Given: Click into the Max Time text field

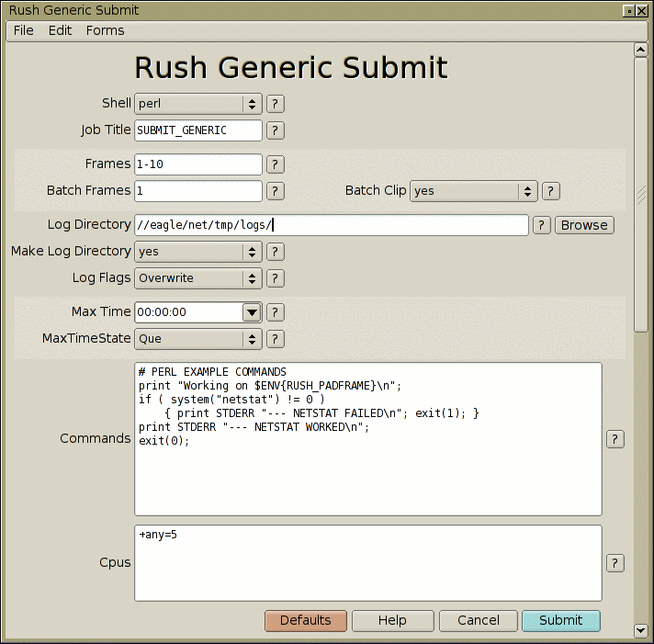Looking at the screenshot, I should click(188, 312).
